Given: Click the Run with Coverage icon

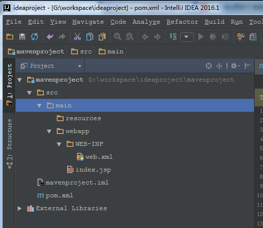Looking at the screenshot, I should coord(225,37).
